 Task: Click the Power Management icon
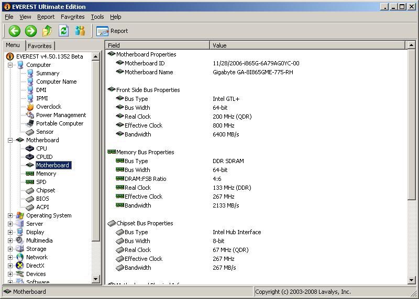(x=30, y=115)
